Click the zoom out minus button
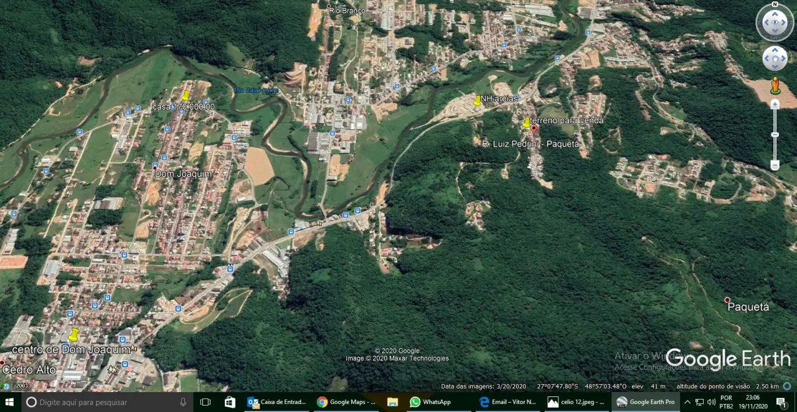Image resolution: width=797 pixels, height=412 pixels. tap(775, 165)
